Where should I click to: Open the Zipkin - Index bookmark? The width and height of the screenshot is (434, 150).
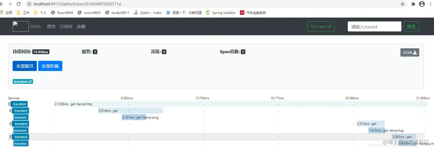(x=148, y=13)
